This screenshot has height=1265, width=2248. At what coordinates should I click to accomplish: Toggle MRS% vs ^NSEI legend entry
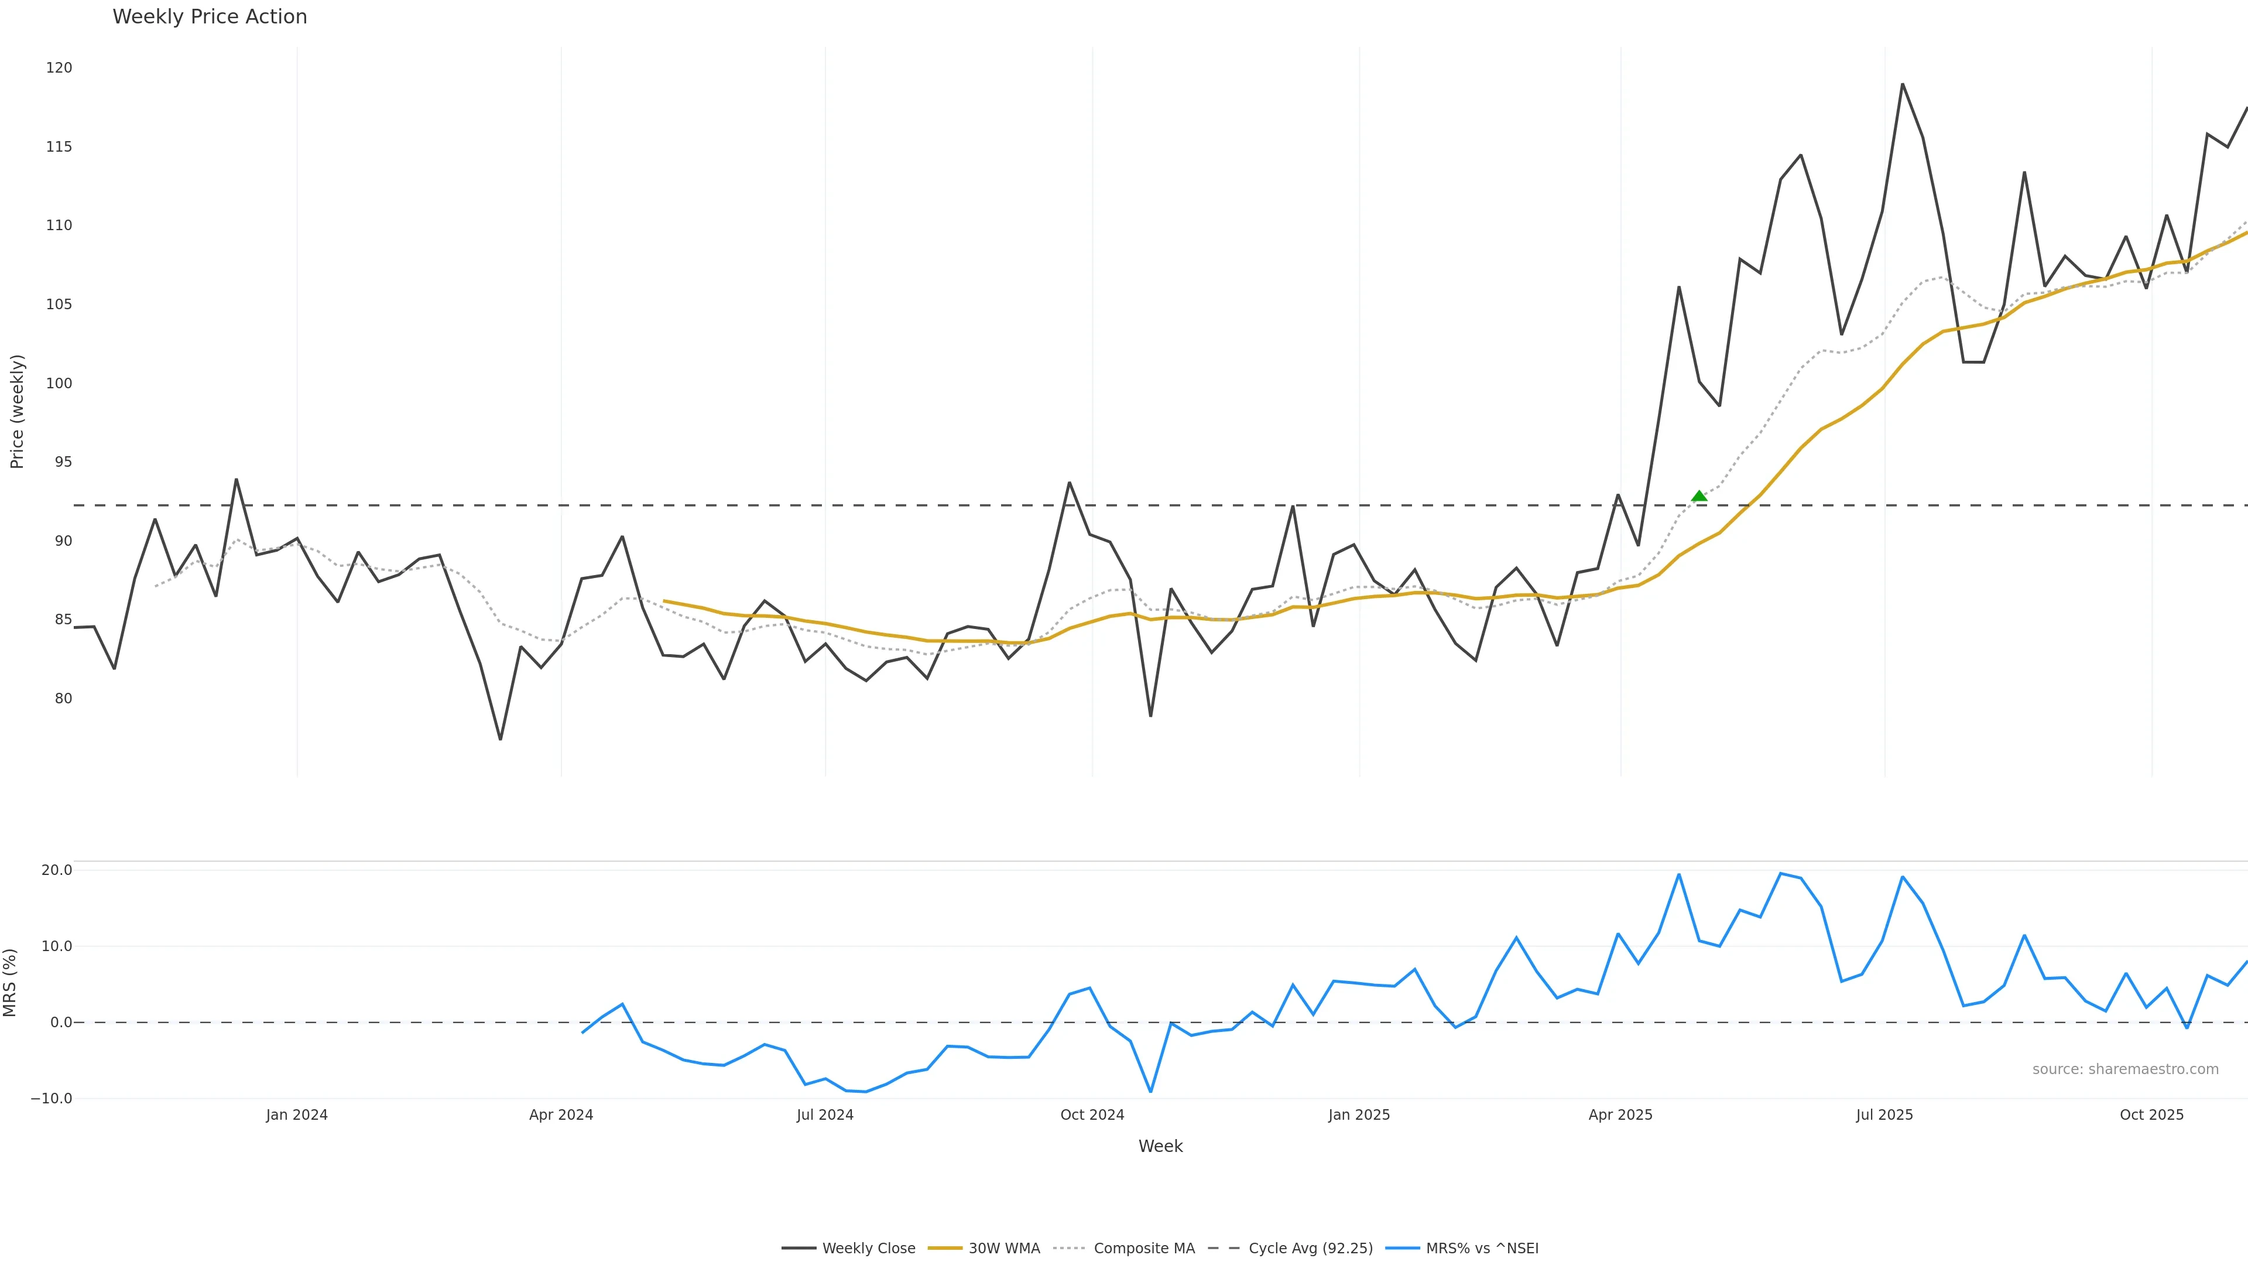pyautogui.click(x=1482, y=1249)
